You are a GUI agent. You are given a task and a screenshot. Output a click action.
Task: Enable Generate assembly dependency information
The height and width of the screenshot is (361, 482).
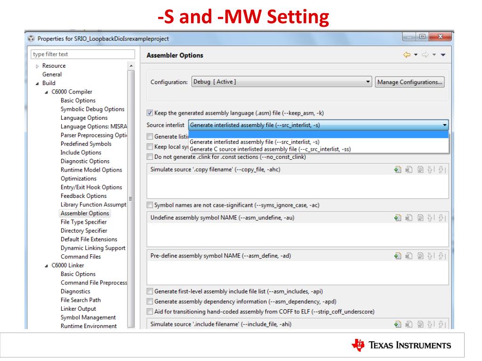(150, 301)
